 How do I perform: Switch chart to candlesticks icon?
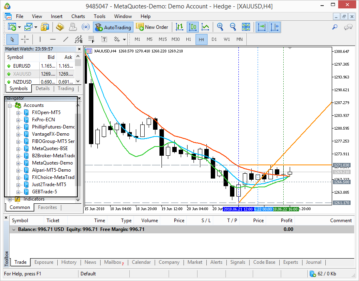(193, 27)
